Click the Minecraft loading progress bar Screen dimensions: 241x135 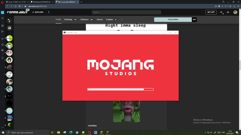pyautogui.click(x=120, y=89)
